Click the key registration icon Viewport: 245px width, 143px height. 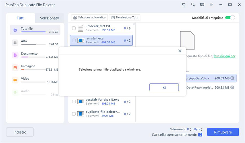(x=193, y=5)
